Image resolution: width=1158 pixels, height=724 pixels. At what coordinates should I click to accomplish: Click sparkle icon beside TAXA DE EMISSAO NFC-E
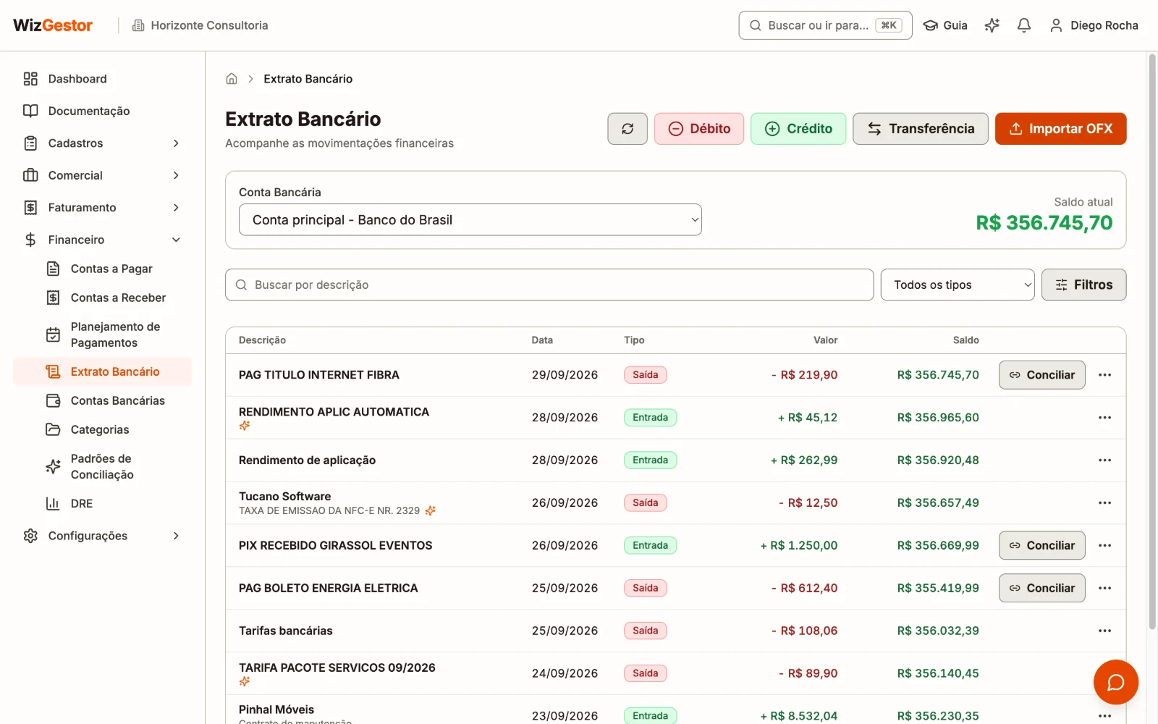click(431, 511)
